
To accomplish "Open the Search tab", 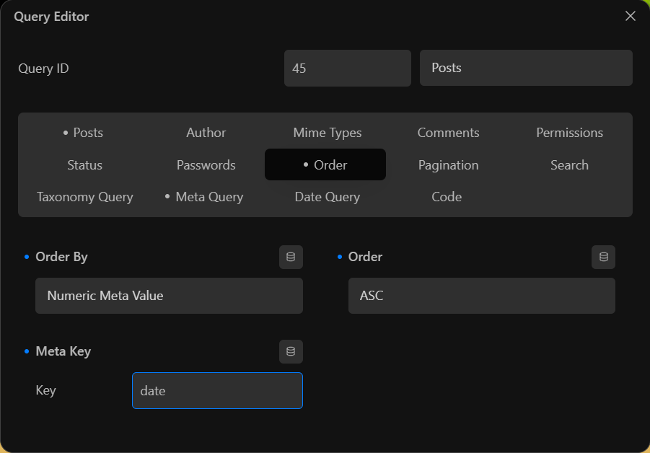I will [x=569, y=165].
